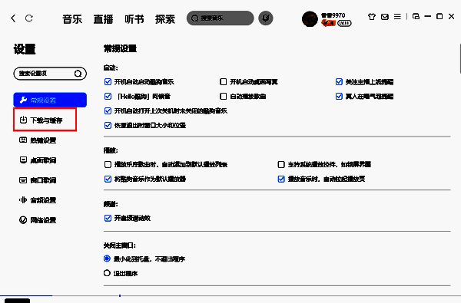
Task: Click the keyboard icon of 热键设置
Action: (x=23, y=140)
